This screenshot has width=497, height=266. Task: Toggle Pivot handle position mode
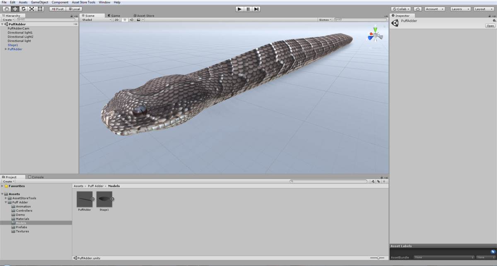57,8
